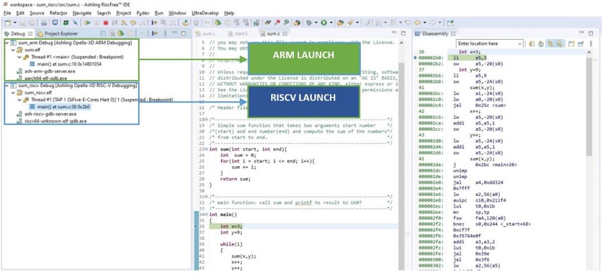Click the Resume debug toolbar icon
602x279 pixels.
(x=87, y=22)
